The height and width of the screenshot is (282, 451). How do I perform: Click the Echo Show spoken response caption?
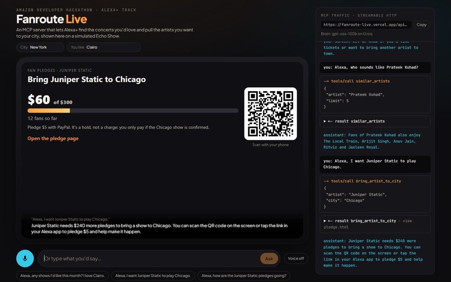click(x=159, y=228)
